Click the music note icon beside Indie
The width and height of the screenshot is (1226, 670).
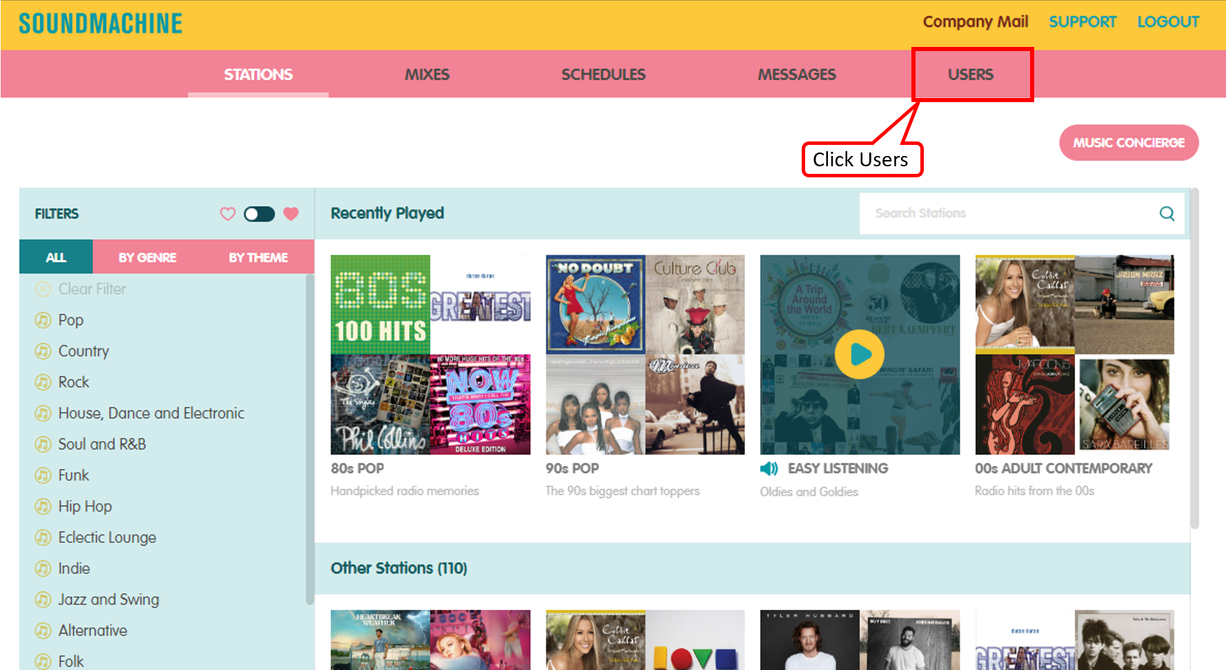[x=43, y=569]
